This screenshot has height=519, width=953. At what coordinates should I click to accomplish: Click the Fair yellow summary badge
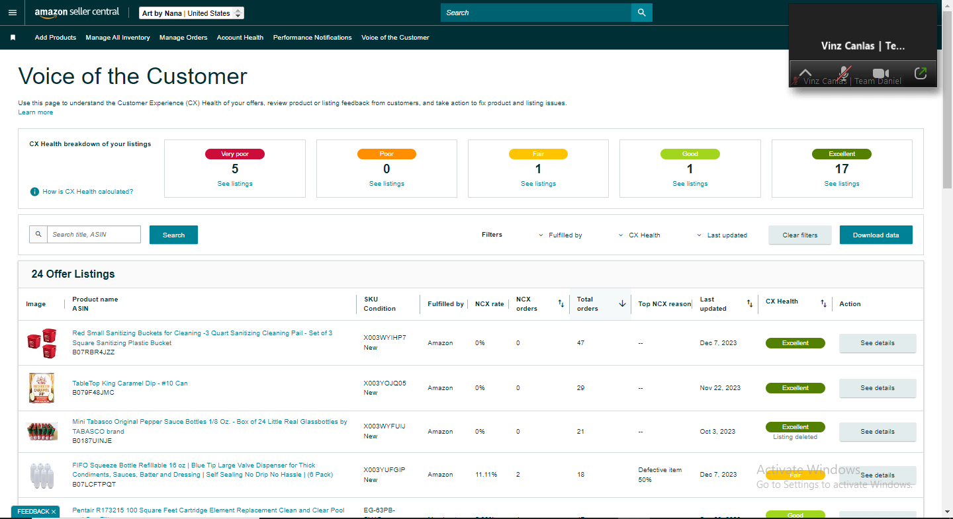538,154
